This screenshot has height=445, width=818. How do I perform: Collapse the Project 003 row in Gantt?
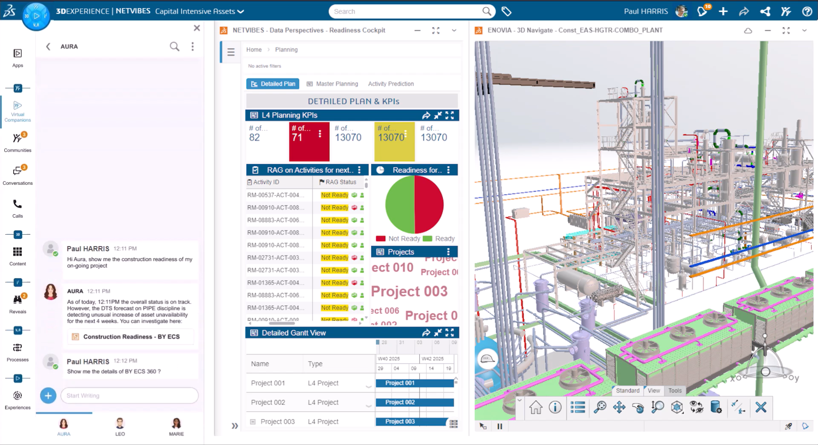pyautogui.click(x=253, y=422)
